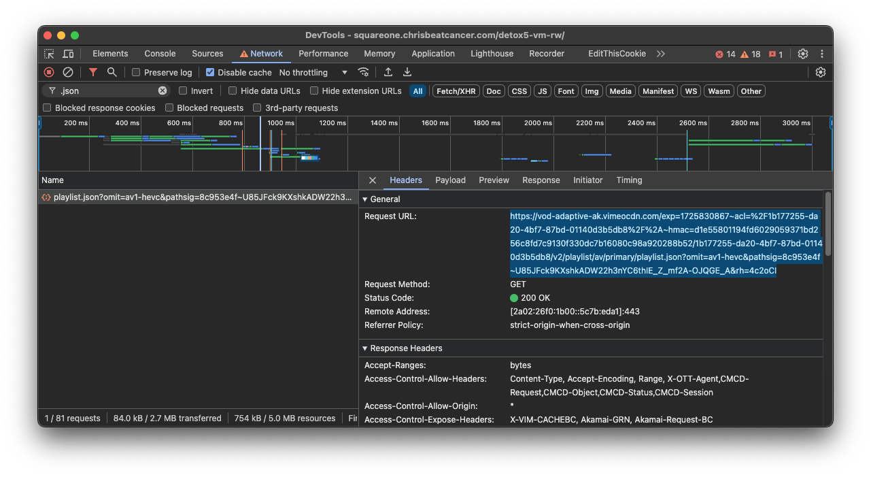
Task: Open the No throttling dropdown
Action: coord(313,72)
